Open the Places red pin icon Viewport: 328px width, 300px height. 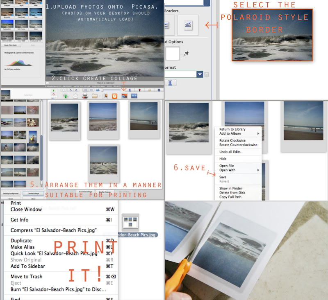pyautogui.click(x=139, y=90)
